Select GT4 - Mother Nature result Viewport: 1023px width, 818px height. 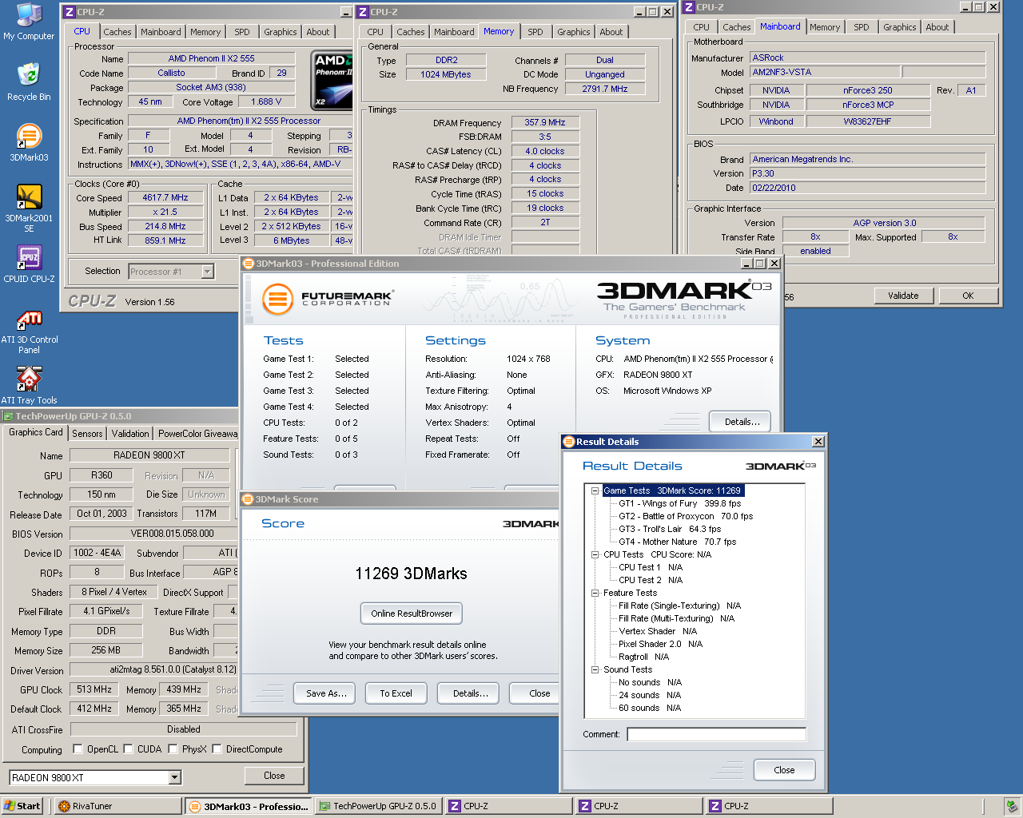coord(678,542)
